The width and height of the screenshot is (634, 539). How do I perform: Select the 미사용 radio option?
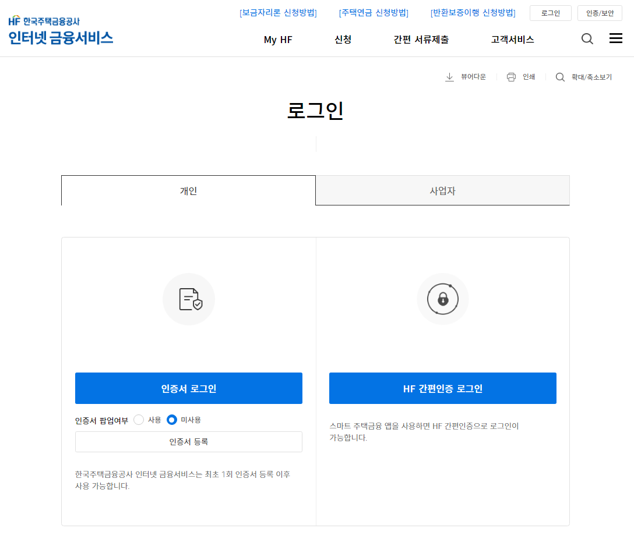tap(173, 419)
